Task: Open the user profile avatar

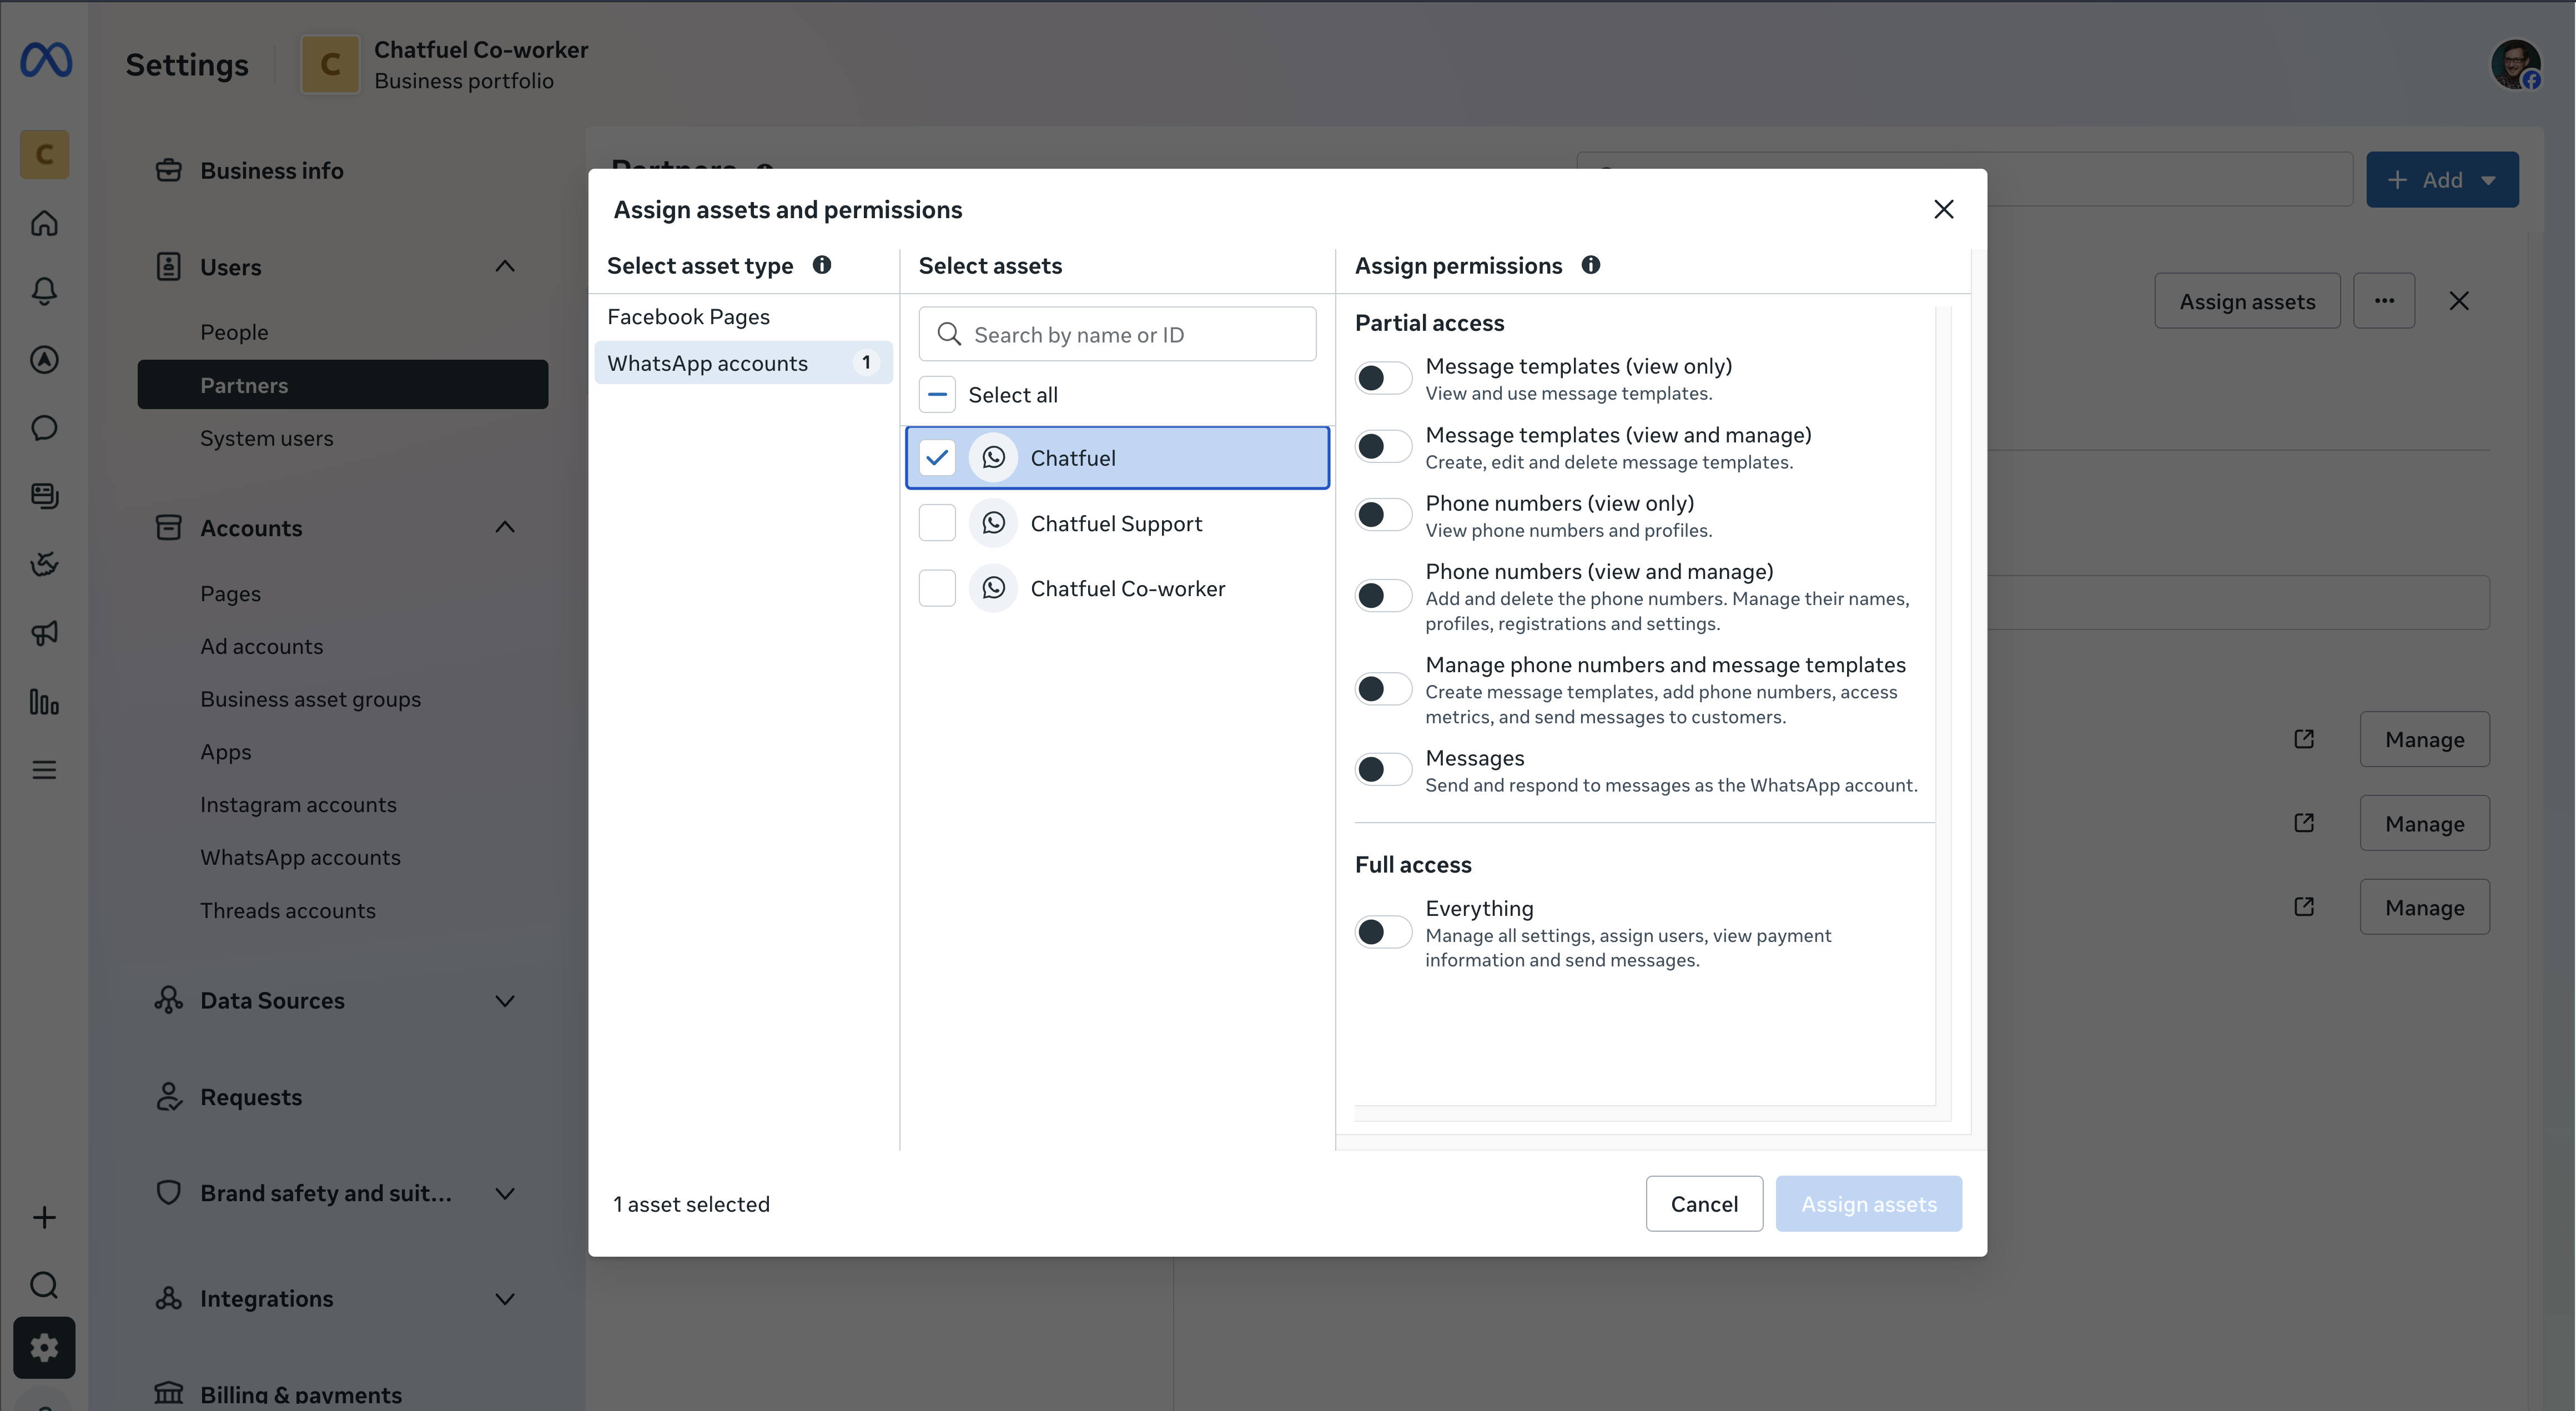Action: (2516, 65)
